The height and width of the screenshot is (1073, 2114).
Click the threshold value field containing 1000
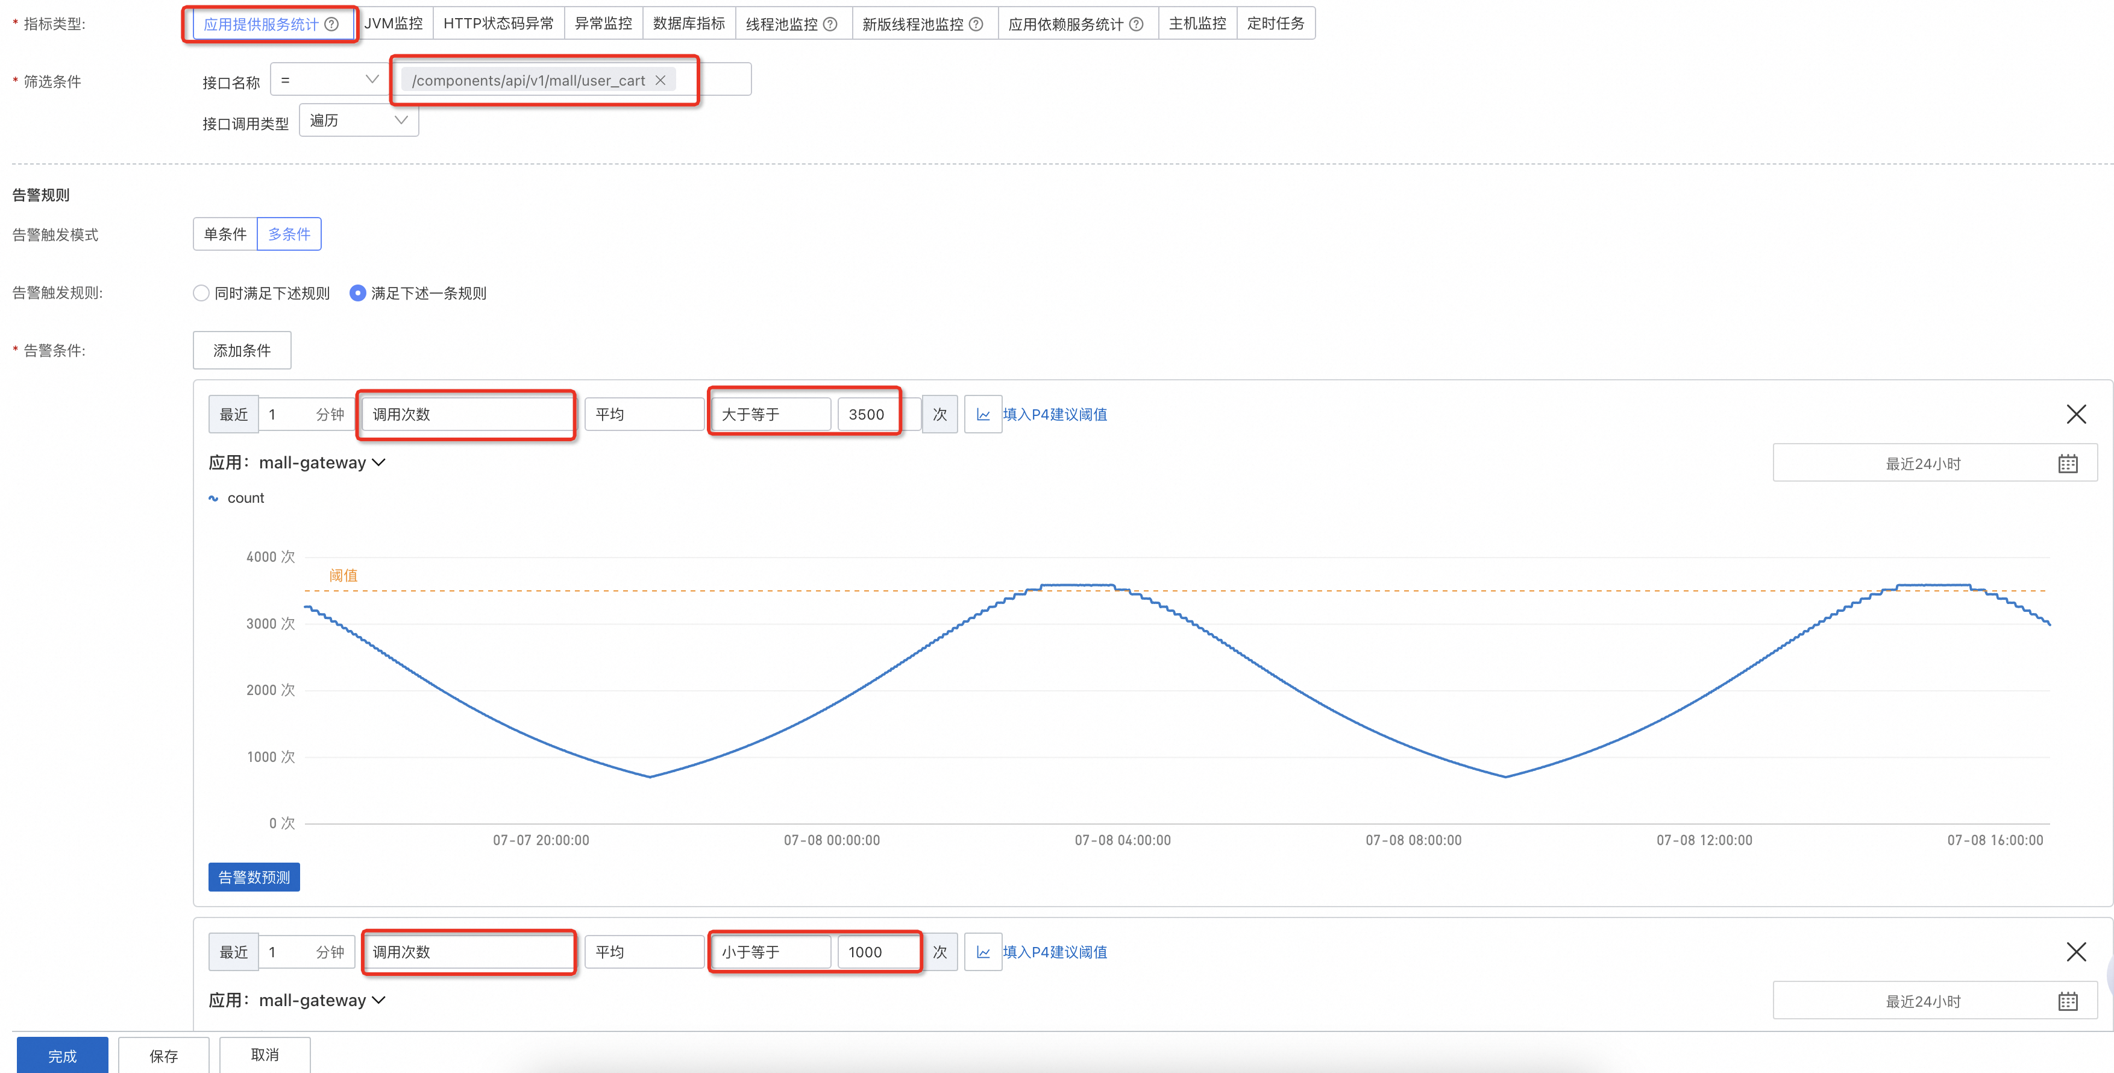tap(878, 952)
